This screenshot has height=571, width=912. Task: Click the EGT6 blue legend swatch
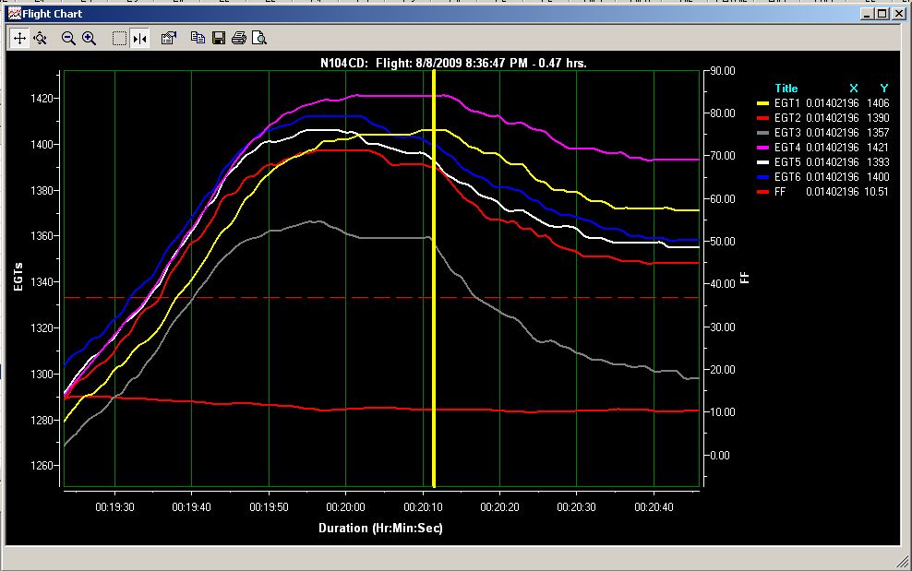pos(762,177)
